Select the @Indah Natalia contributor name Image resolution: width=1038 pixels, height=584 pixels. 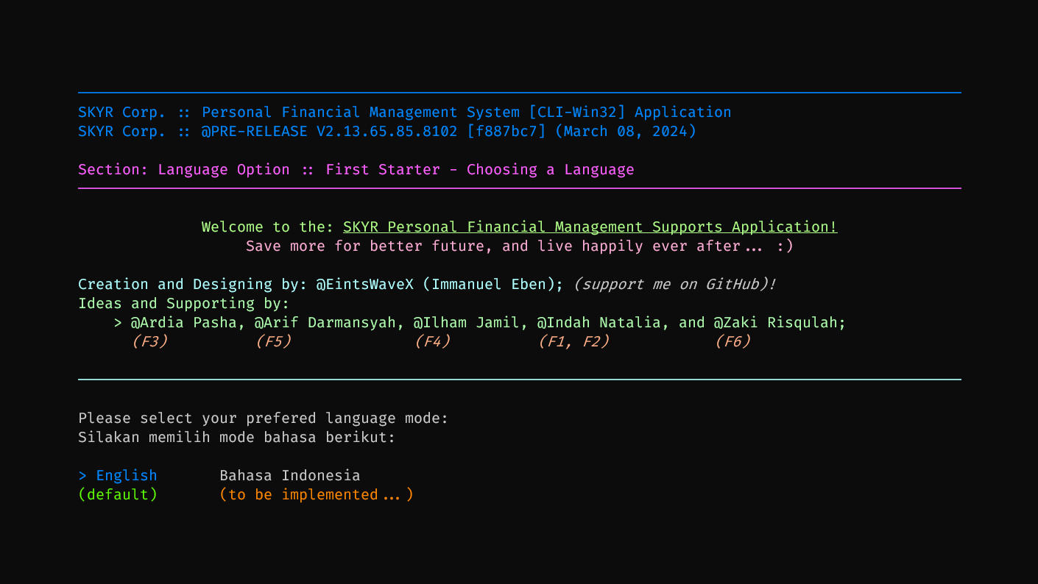coord(599,322)
